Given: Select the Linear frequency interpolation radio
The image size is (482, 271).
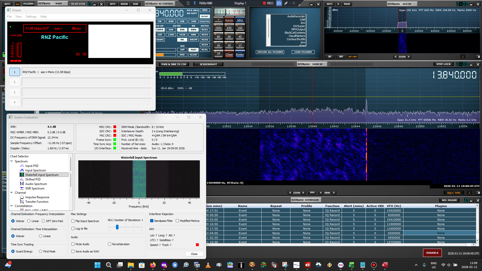Looking at the screenshot, I should 29,221.
